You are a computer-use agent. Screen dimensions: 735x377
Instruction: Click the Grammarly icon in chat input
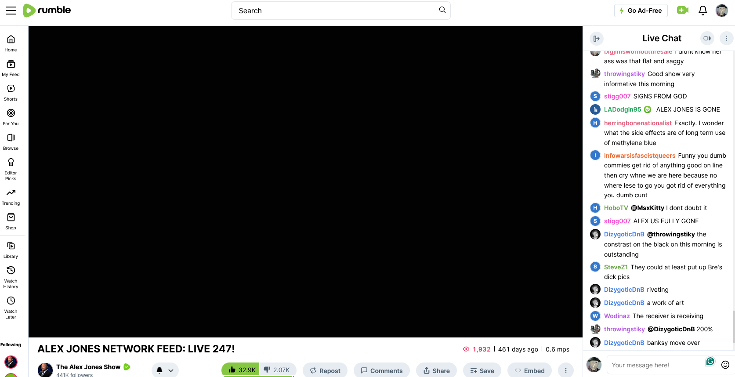pyautogui.click(x=710, y=361)
